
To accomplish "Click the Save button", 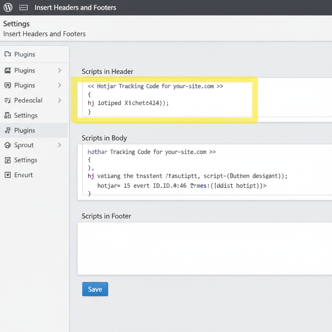I will click(x=95, y=289).
